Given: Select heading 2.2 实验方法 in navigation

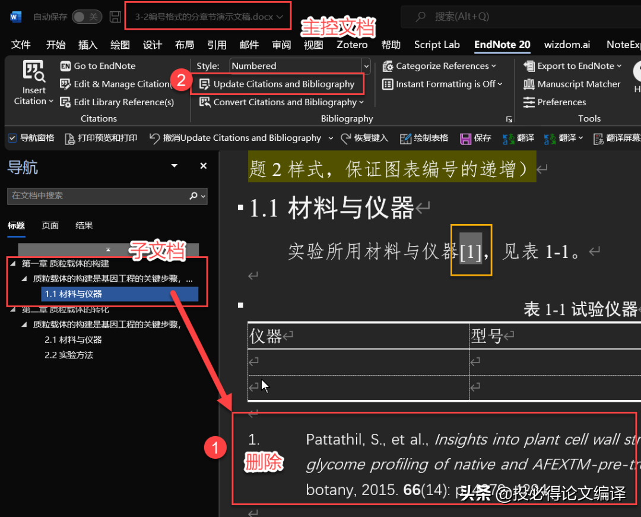Looking at the screenshot, I should [x=69, y=355].
